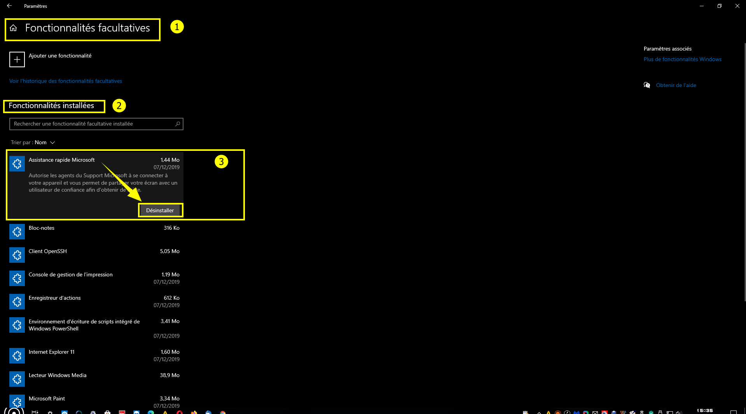Click the home icon beside Fonctionnalités facultatives
Viewport: 746px width, 414px height.
coord(13,28)
